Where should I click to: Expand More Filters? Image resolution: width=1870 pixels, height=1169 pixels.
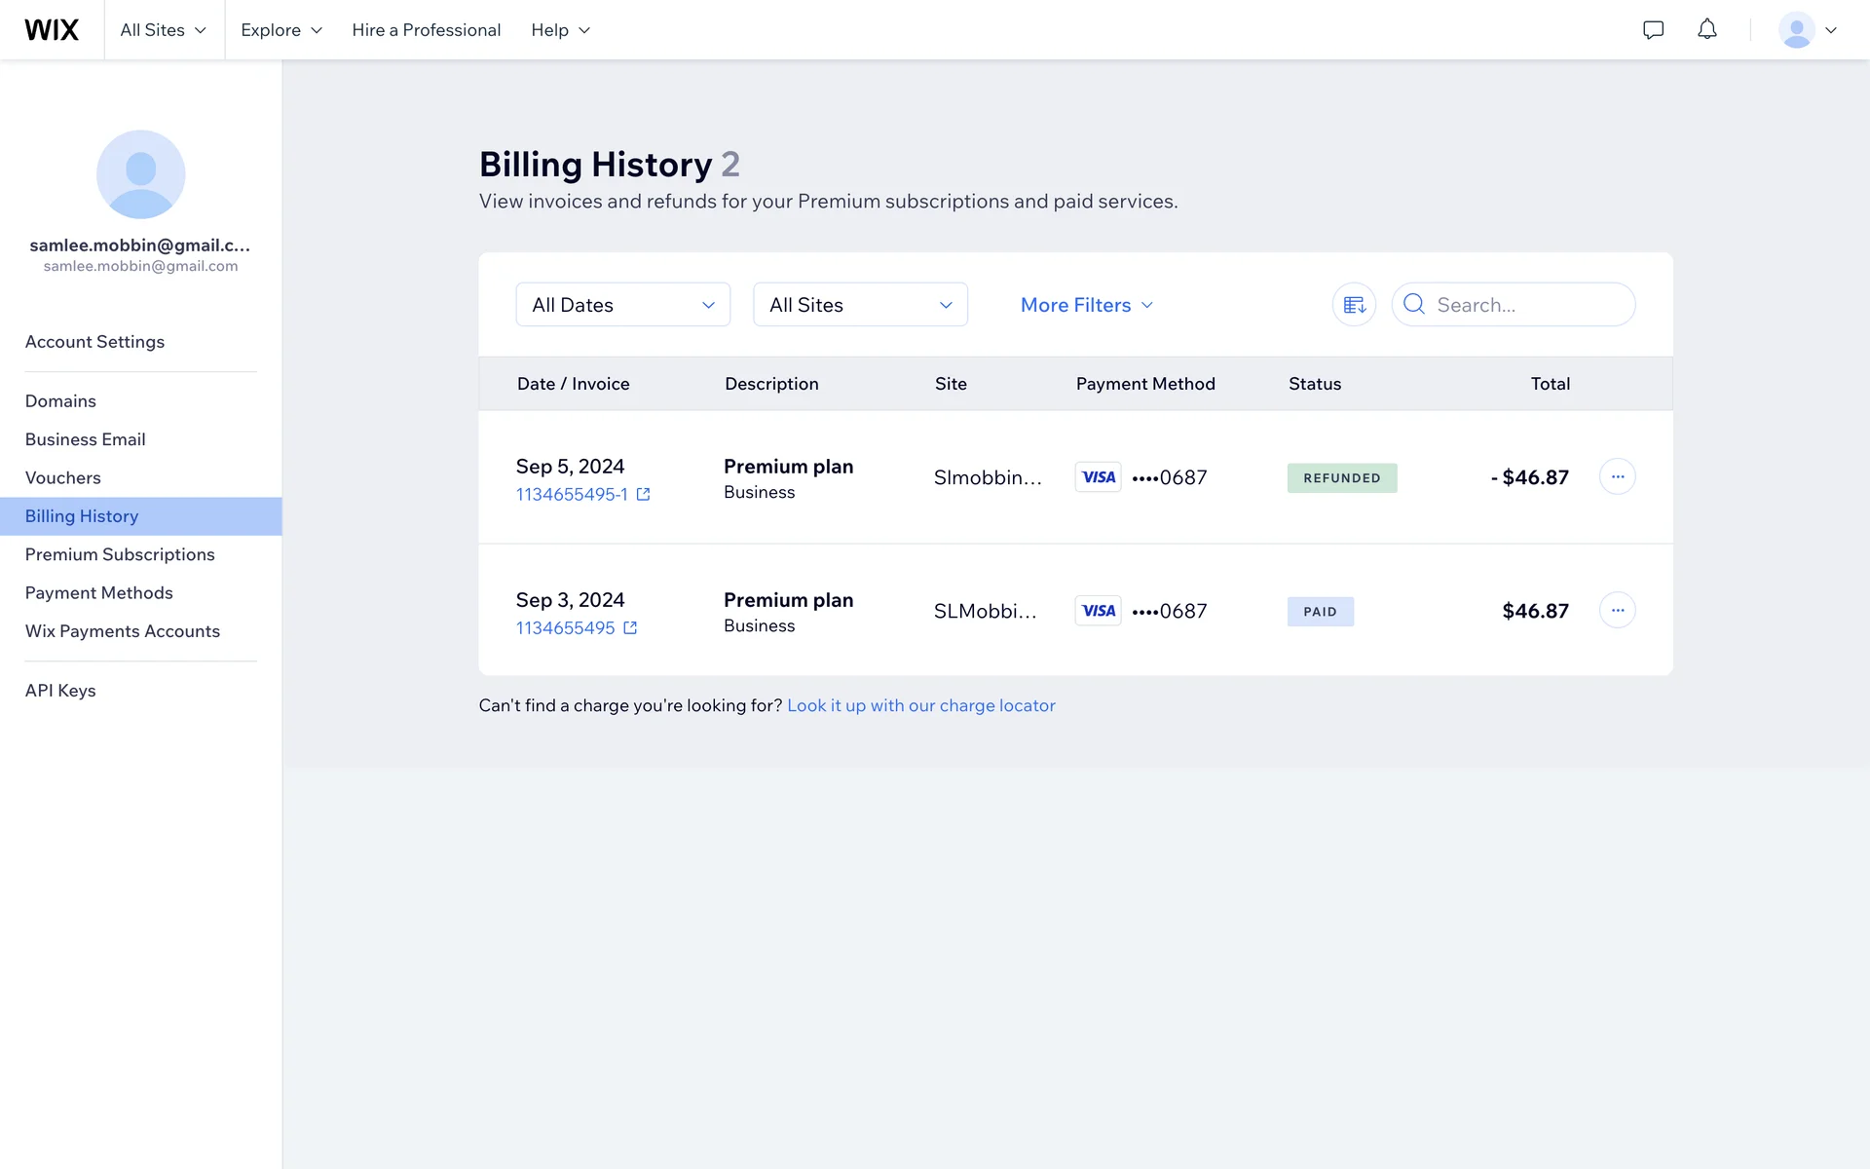coord(1086,305)
